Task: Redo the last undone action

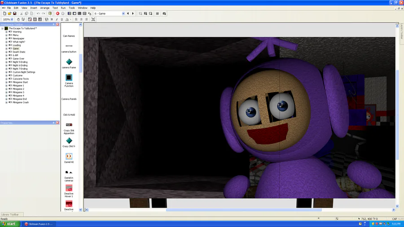Action: (x=44, y=13)
